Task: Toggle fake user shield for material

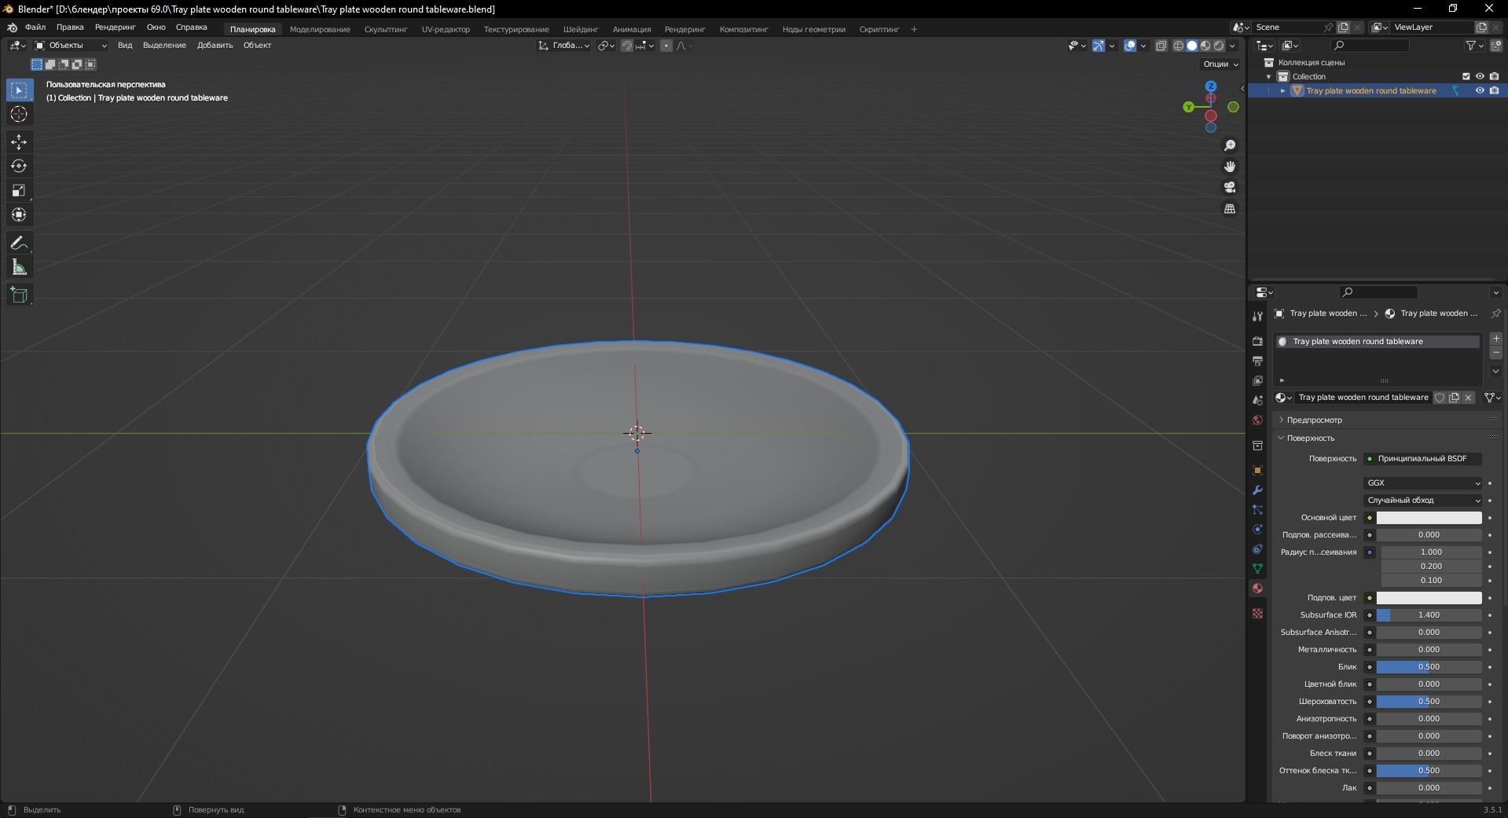Action: click(x=1440, y=398)
